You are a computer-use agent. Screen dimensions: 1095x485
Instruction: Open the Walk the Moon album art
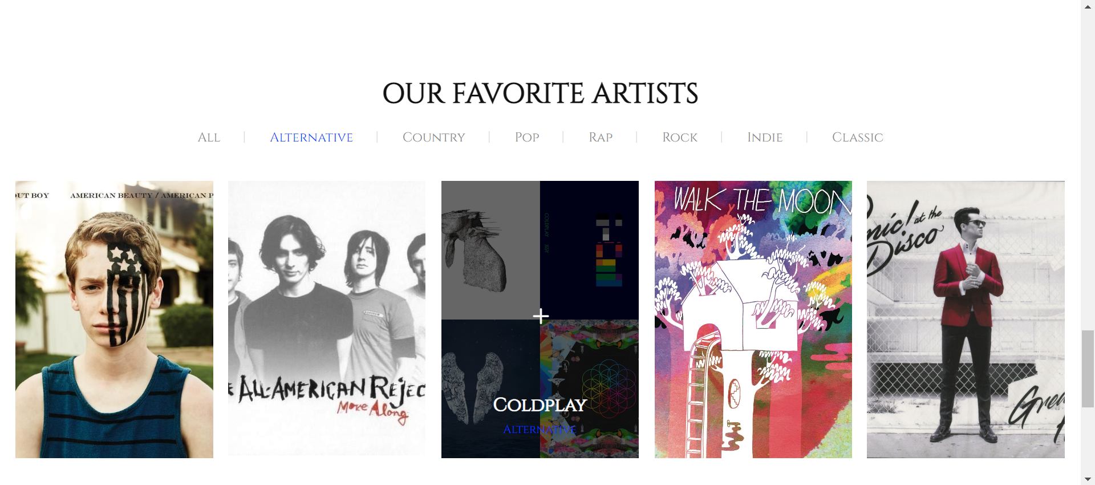(753, 320)
